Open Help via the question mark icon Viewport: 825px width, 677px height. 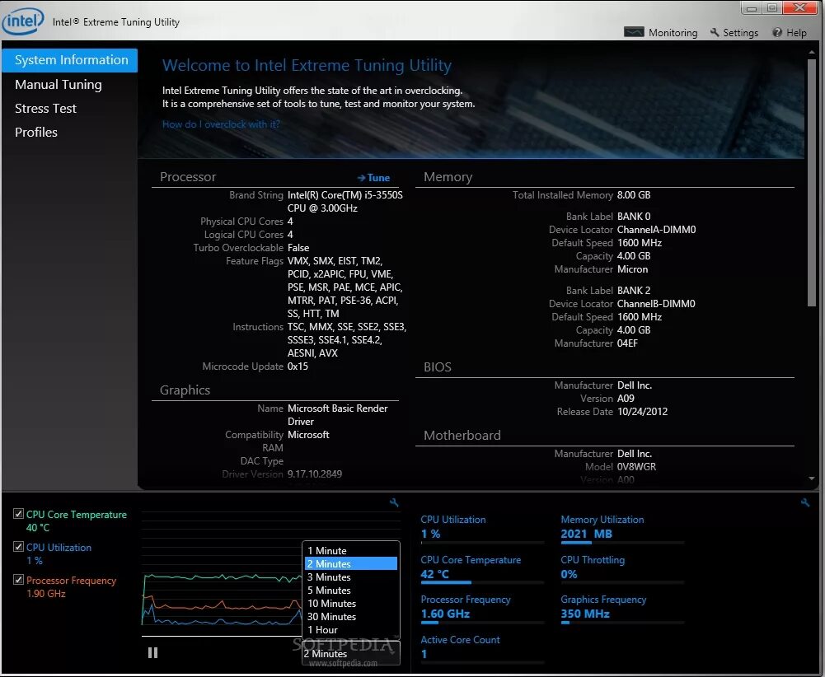click(776, 32)
